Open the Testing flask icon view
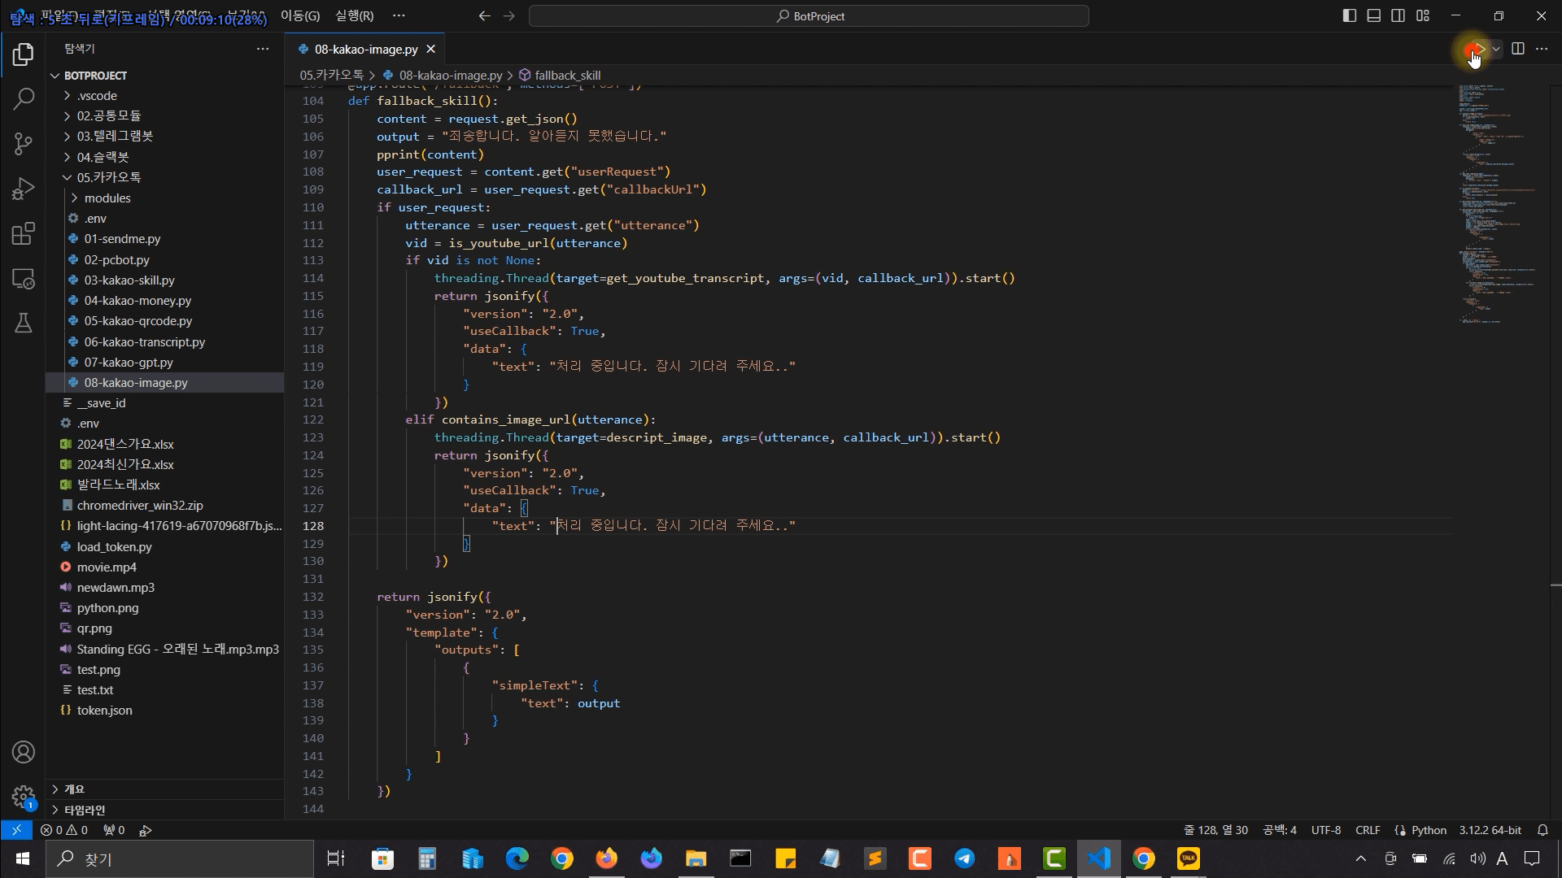This screenshot has width=1562, height=878. (x=24, y=323)
